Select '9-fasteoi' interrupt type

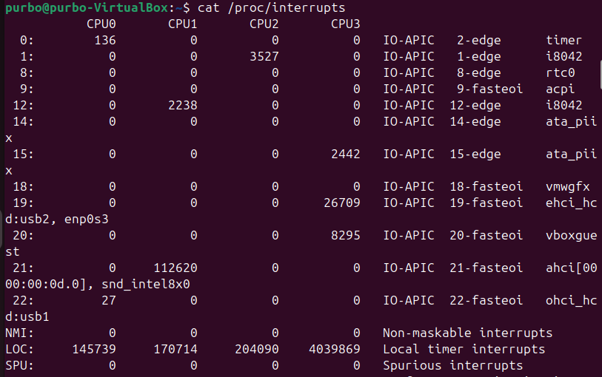point(489,89)
